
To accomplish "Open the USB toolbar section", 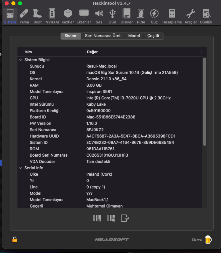I will click(x=113, y=16).
